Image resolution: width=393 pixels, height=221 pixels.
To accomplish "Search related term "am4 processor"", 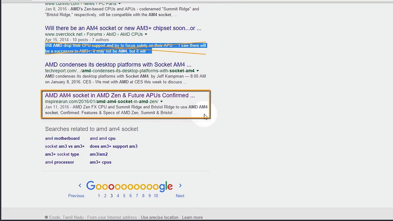I will coord(60,162).
